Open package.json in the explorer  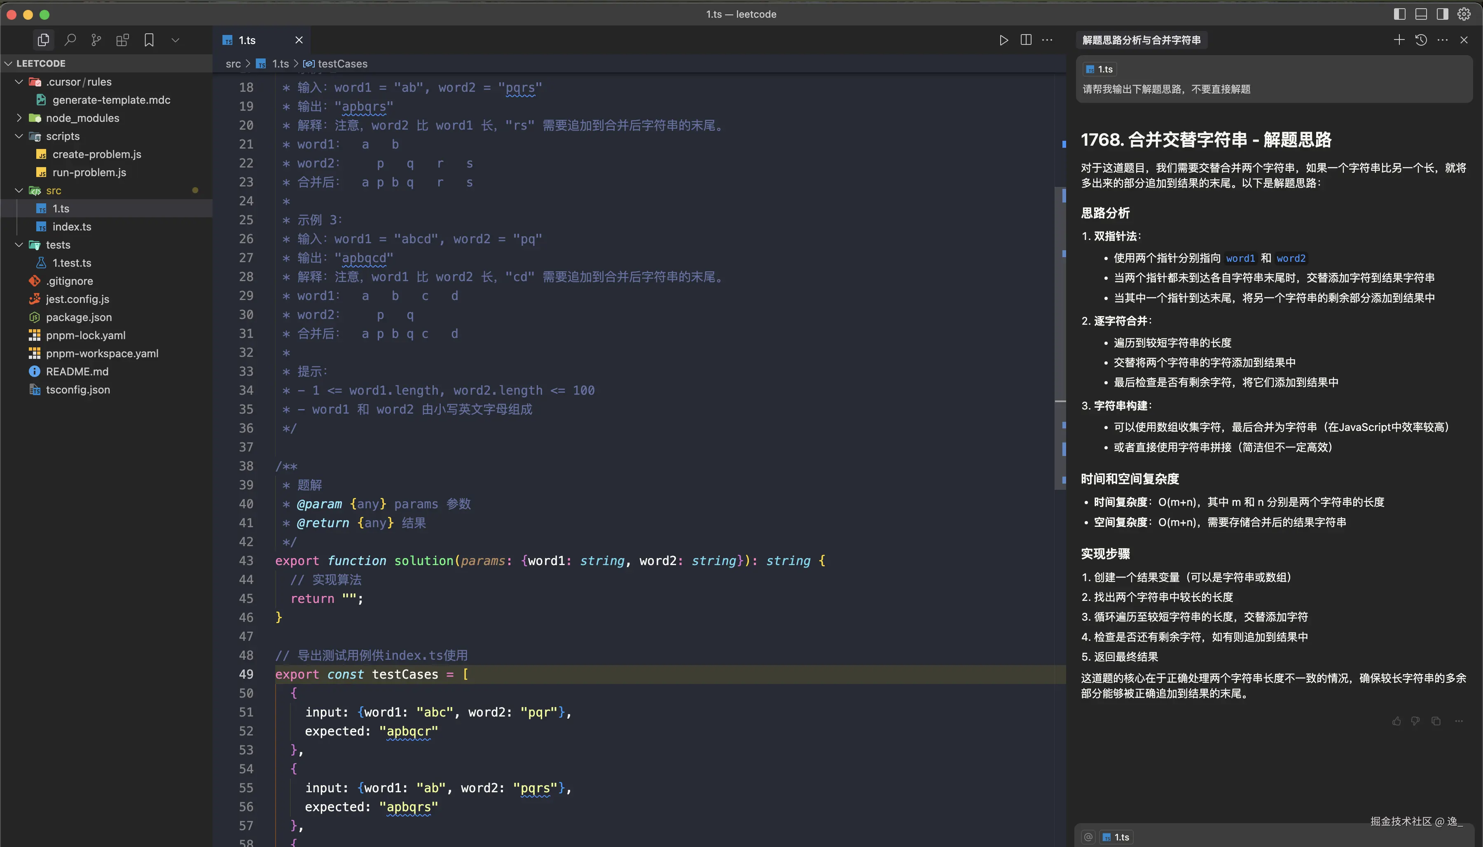click(79, 317)
